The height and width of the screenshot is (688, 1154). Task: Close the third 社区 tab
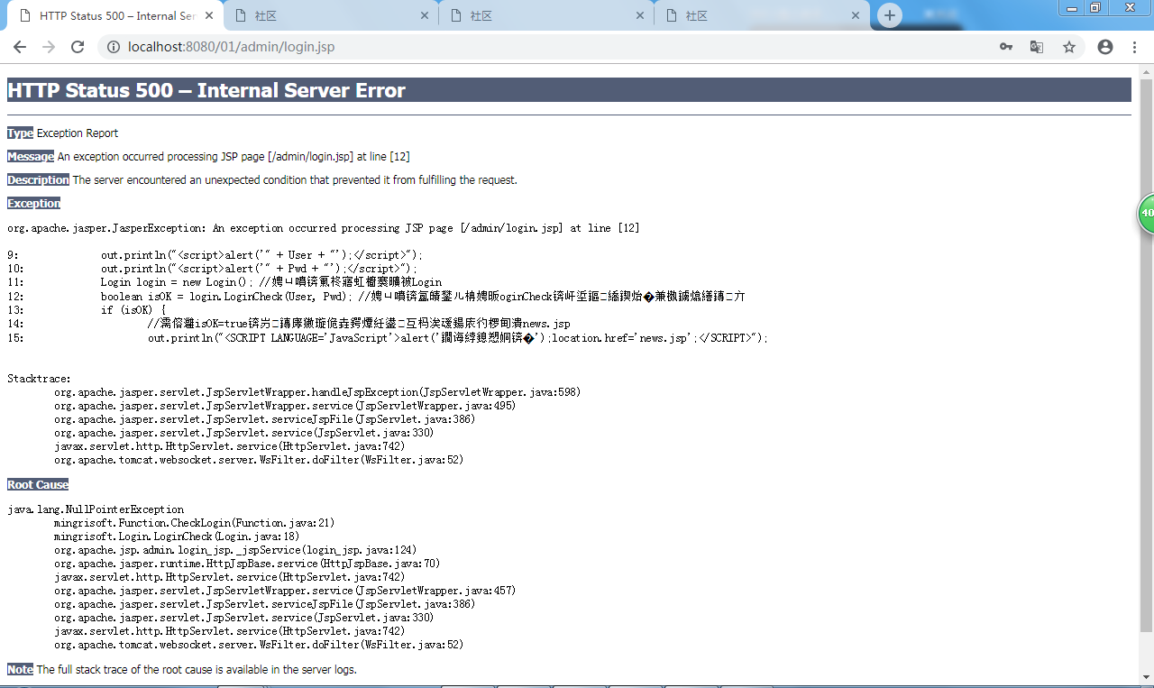[x=641, y=15]
